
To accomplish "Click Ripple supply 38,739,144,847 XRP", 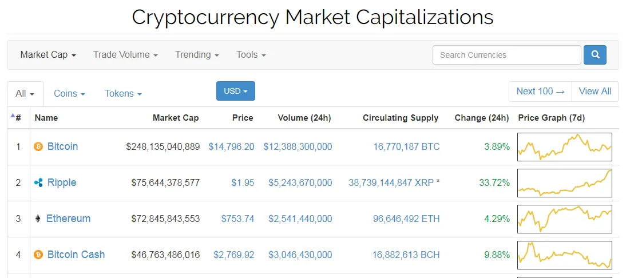I will 391,182.
